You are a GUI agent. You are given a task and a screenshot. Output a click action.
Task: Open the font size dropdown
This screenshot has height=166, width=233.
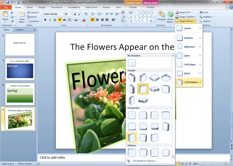coord(71,14)
